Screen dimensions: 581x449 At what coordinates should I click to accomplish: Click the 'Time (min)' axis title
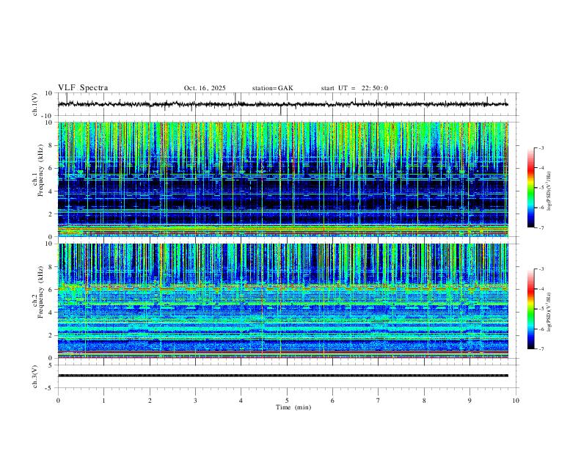[x=293, y=407]
